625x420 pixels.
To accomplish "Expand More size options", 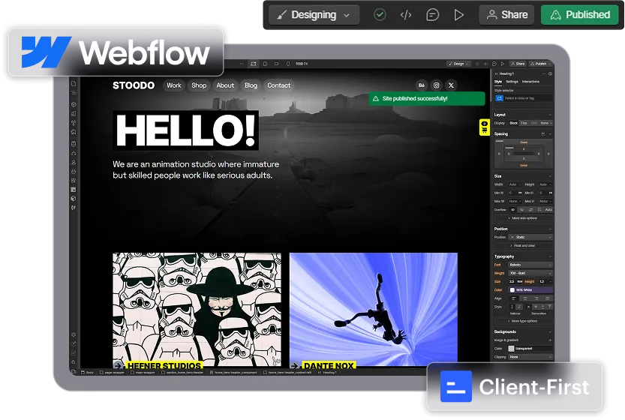I will pos(524,218).
